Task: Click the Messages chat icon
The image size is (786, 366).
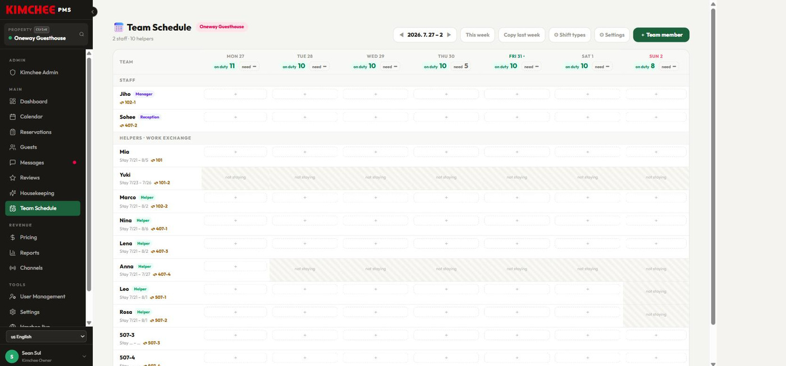Action: click(x=13, y=163)
